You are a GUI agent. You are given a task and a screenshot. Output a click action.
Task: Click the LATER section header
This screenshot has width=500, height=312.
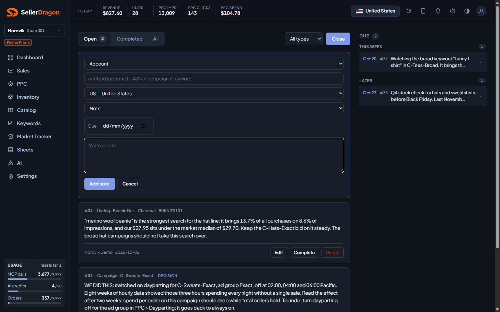[366, 81]
